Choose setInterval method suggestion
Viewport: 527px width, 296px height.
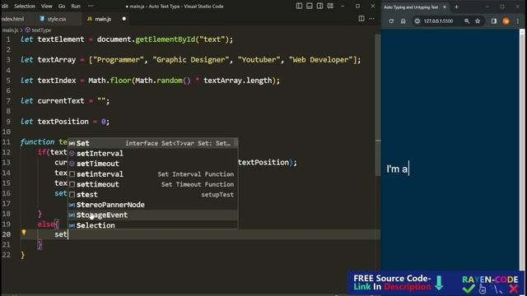point(153,154)
